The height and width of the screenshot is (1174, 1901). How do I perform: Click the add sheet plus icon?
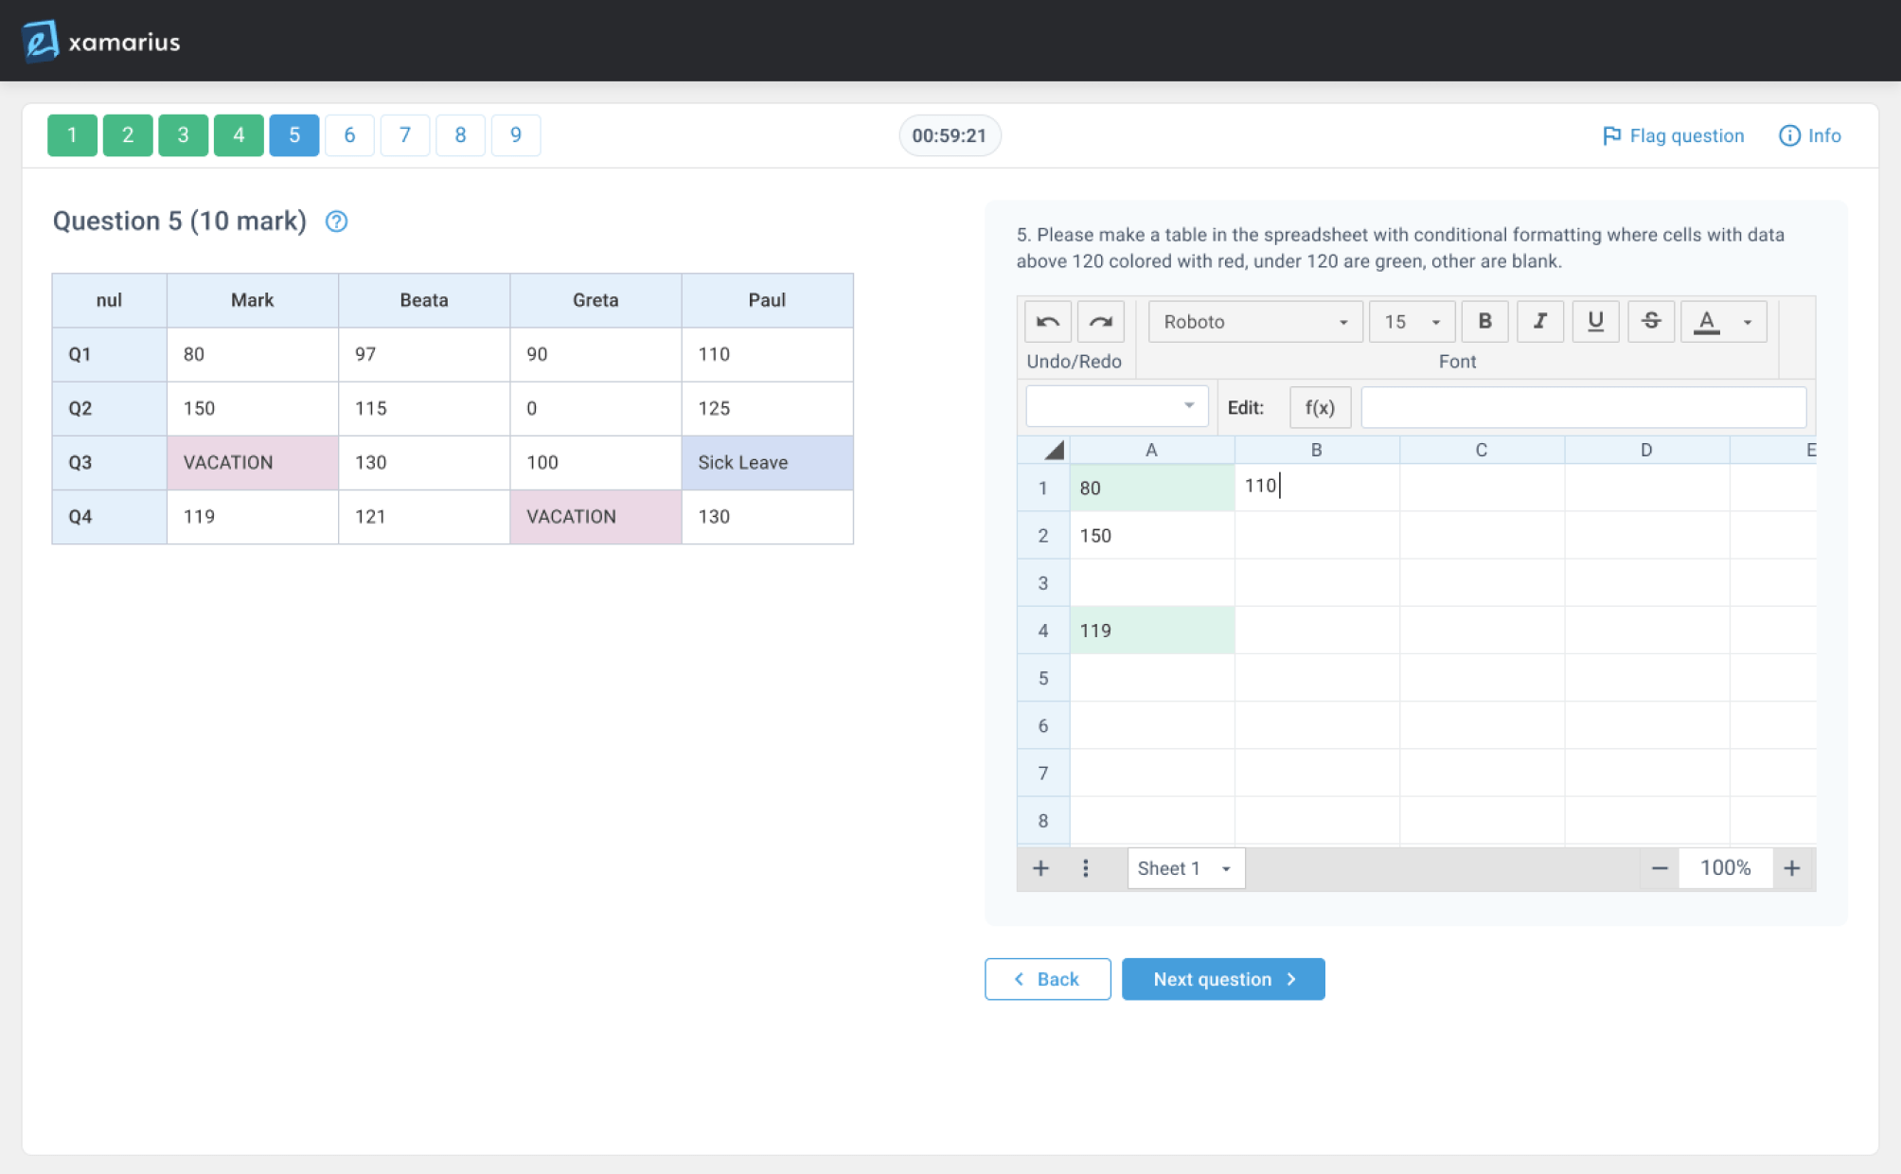point(1040,867)
